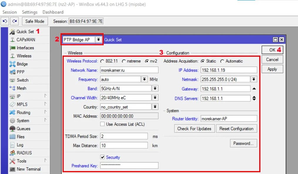Open the Settings menu
Screen dimensions: 298x174
click(x=30, y=12)
